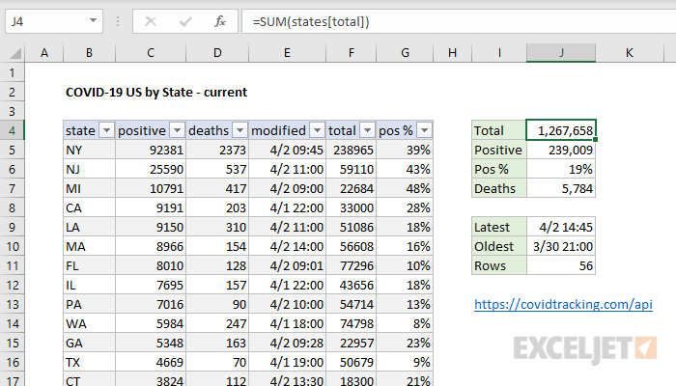Select column C header
The image size is (676, 386).
pyautogui.click(x=151, y=53)
